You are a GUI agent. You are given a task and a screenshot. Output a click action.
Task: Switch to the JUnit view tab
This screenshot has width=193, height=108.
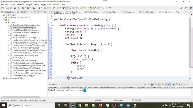24,12
